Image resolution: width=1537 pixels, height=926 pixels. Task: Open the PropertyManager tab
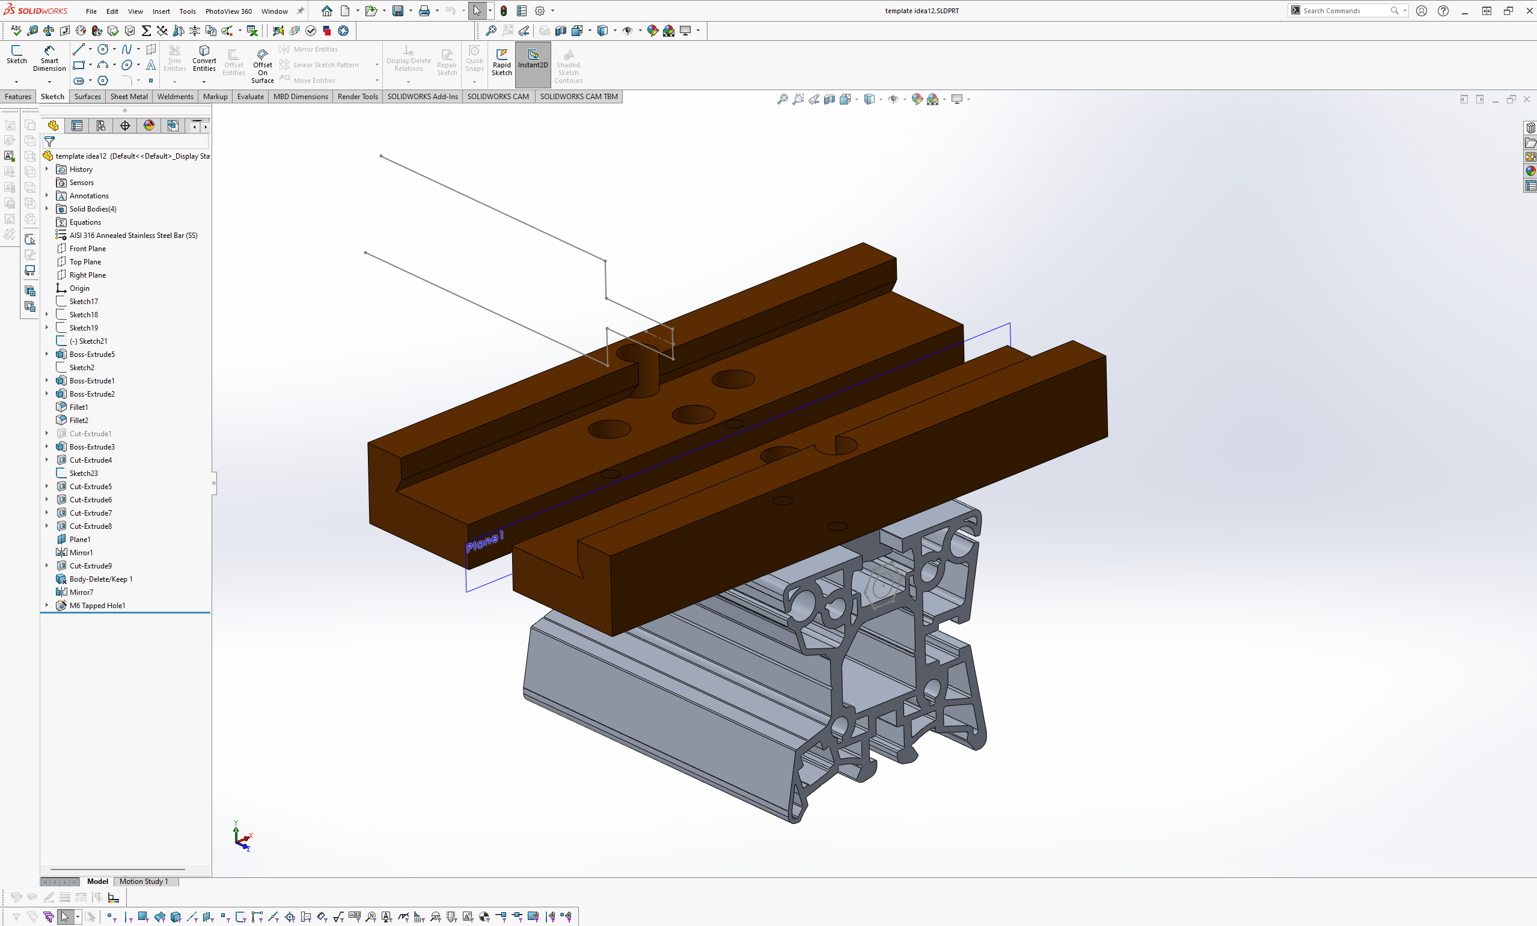pos(77,126)
